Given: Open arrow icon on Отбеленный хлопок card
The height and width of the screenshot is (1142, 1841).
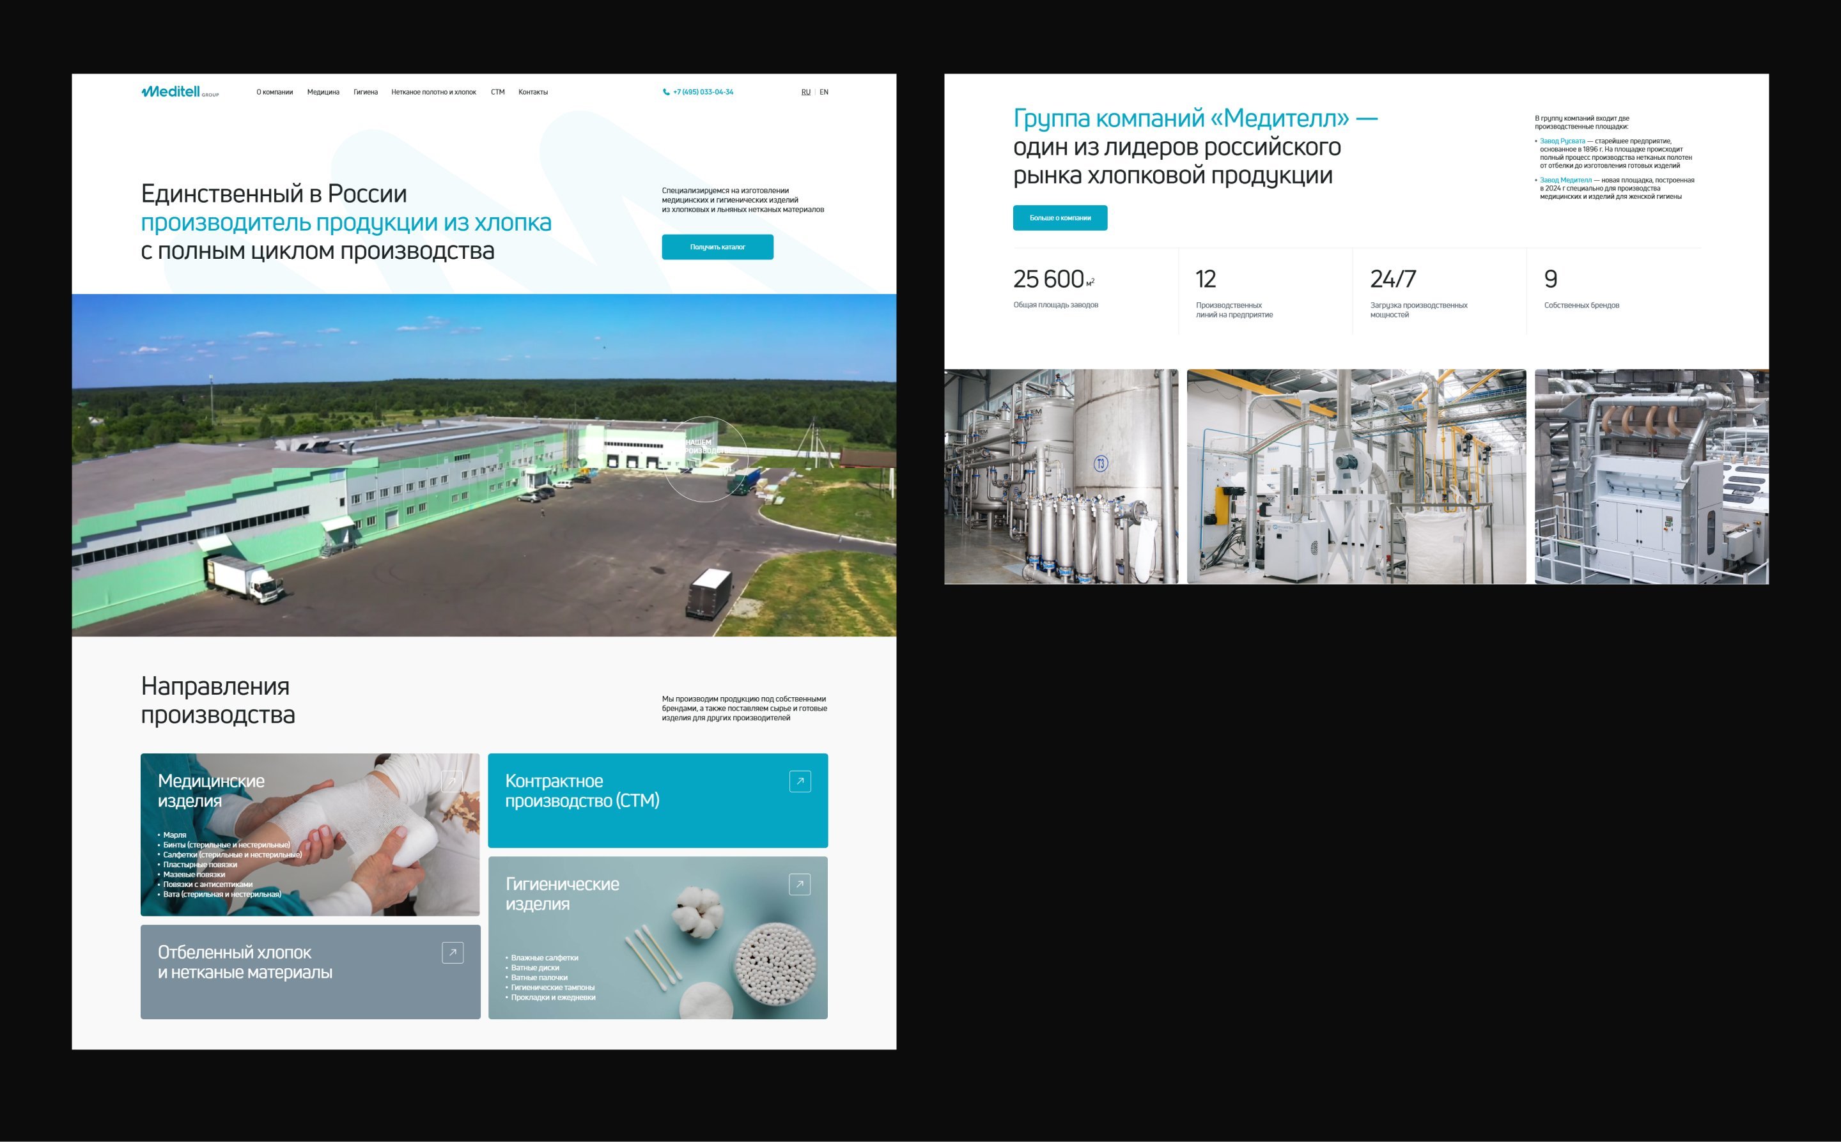Looking at the screenshot, I should click(x=453, y=952).
